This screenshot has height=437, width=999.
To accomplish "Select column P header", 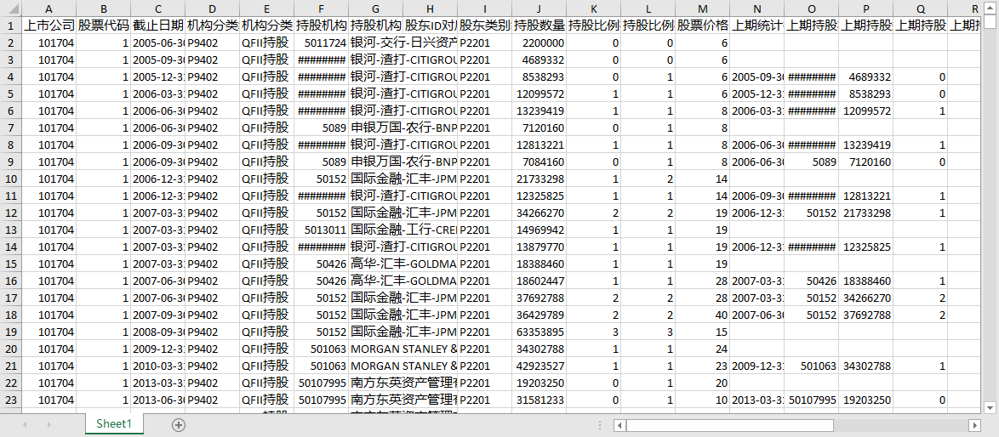I will [x=866, y=9].
